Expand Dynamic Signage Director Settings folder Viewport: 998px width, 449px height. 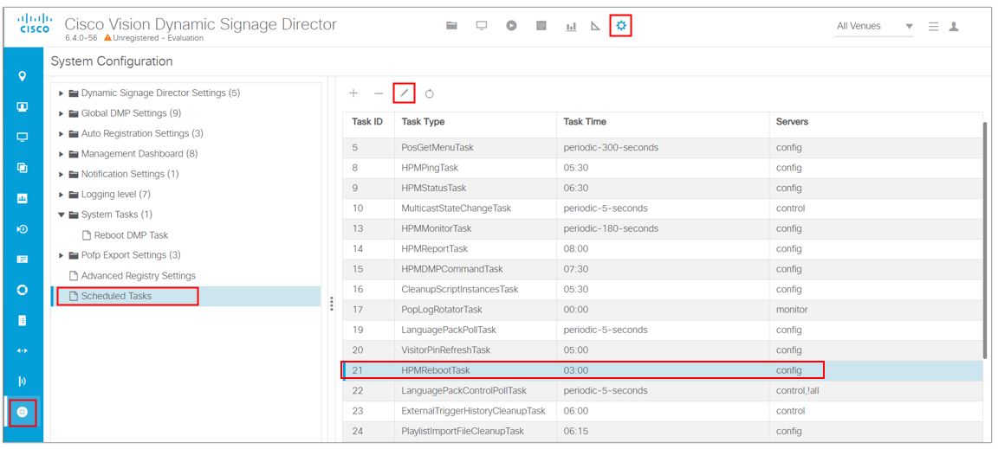point(62,93)
